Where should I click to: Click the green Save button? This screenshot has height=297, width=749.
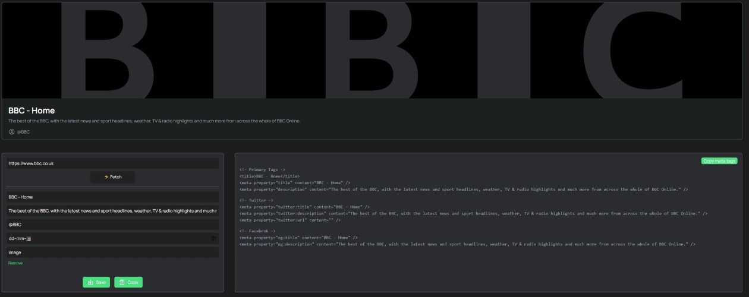[96, 282]
